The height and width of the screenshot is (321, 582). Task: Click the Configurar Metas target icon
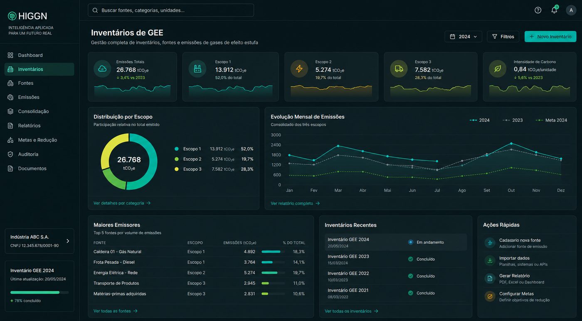[490, 296]
